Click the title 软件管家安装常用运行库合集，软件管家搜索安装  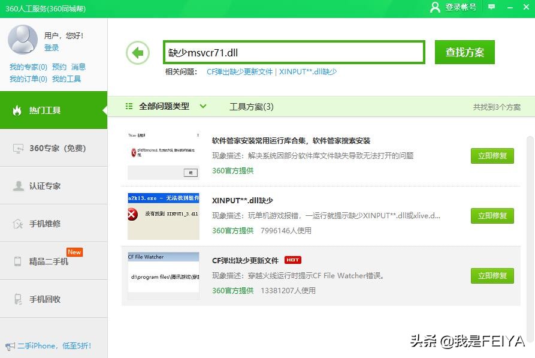[291, 141]
